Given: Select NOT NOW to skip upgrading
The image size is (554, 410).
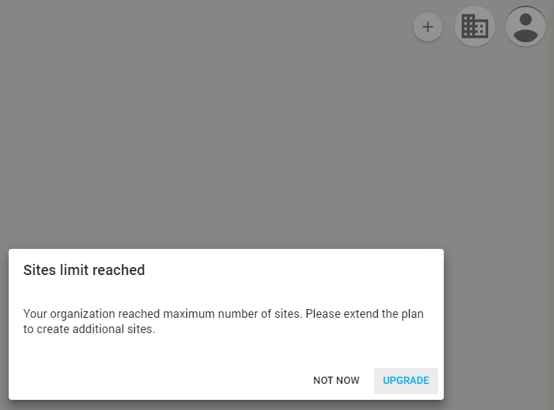Looking at the screenshot, I should [336, 380].
